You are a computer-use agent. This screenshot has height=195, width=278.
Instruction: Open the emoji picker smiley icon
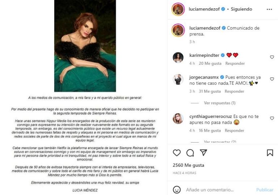pyautogui.click(x=177, y=190)
